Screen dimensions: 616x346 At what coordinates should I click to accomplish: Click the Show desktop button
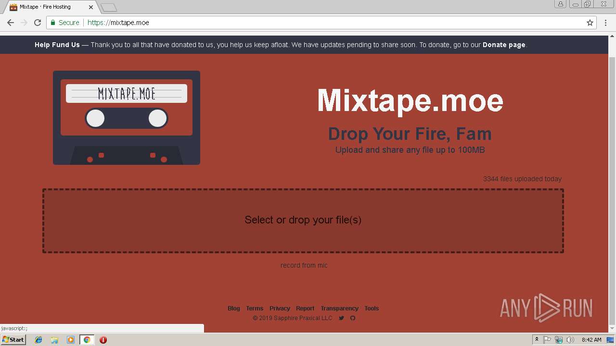611,340
